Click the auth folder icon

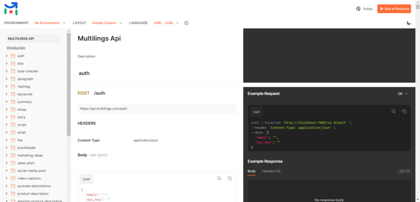point(13,56)
